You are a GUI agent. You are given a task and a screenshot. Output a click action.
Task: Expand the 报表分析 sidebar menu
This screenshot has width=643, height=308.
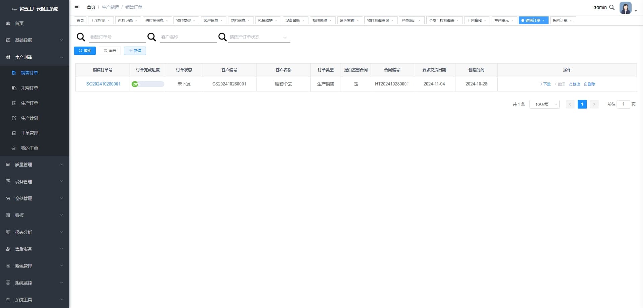click(x=35, y=232)
